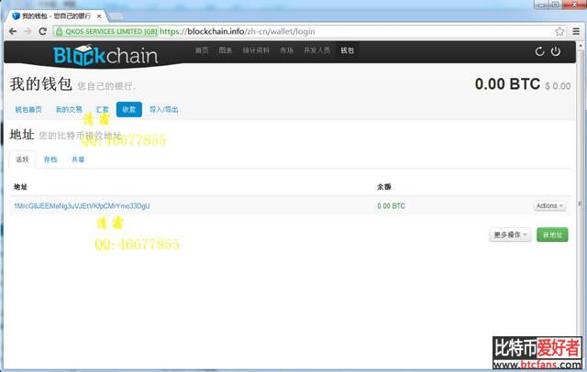Refresh the wallet with the circular arrow icon

coord(539,51)
